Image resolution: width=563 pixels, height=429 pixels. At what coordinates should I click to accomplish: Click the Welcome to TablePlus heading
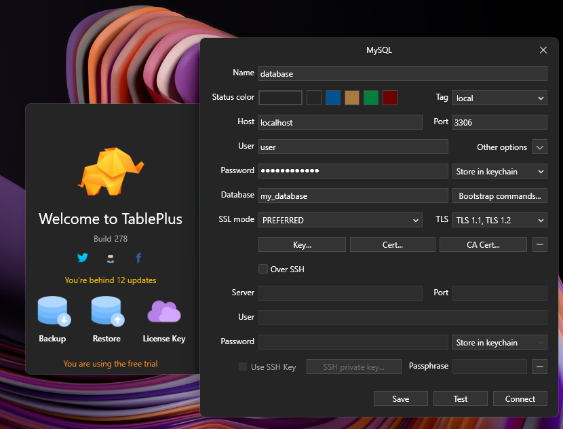(111, 219)
